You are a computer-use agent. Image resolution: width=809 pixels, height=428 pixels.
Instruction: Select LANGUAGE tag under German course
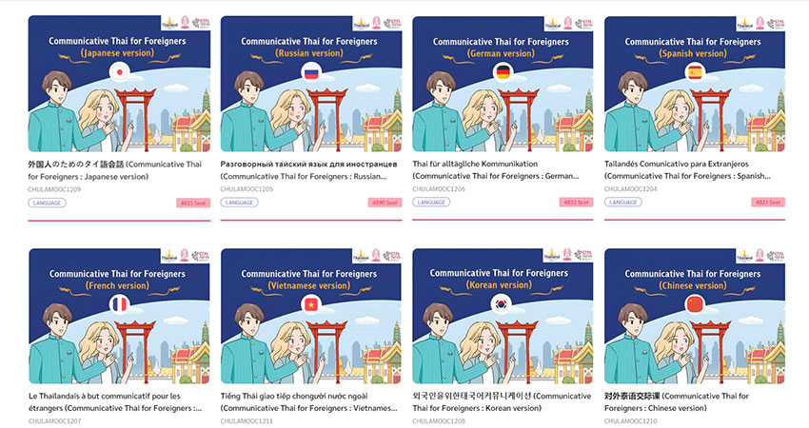point(431,202)
